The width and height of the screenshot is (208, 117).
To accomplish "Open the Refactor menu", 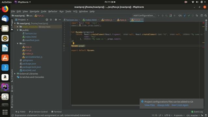I will 53,11.
